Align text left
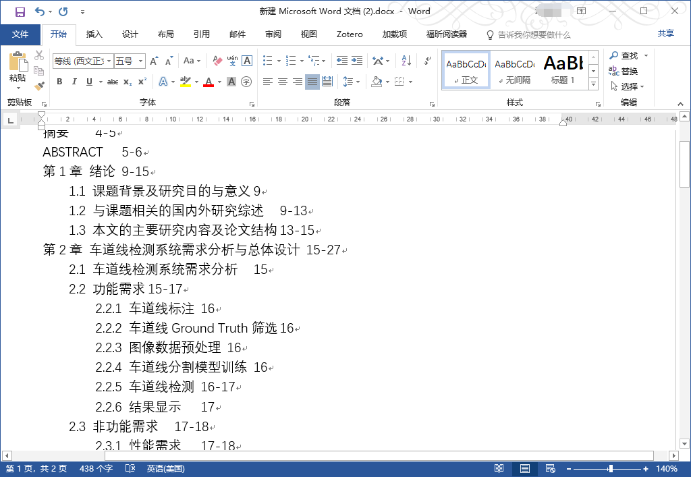 click(267, 82)
